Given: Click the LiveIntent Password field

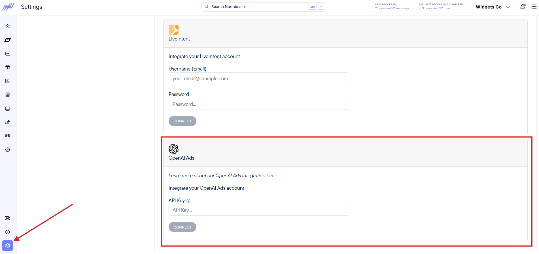Looking at the screenshot, I should coord(258,104).
